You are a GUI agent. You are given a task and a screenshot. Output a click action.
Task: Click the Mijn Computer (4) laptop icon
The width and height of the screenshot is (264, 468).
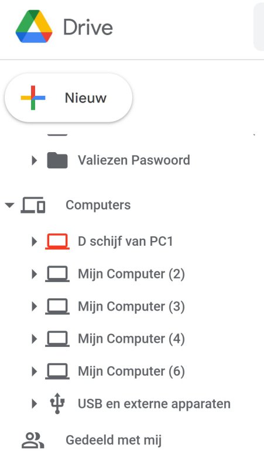(57, 339)
